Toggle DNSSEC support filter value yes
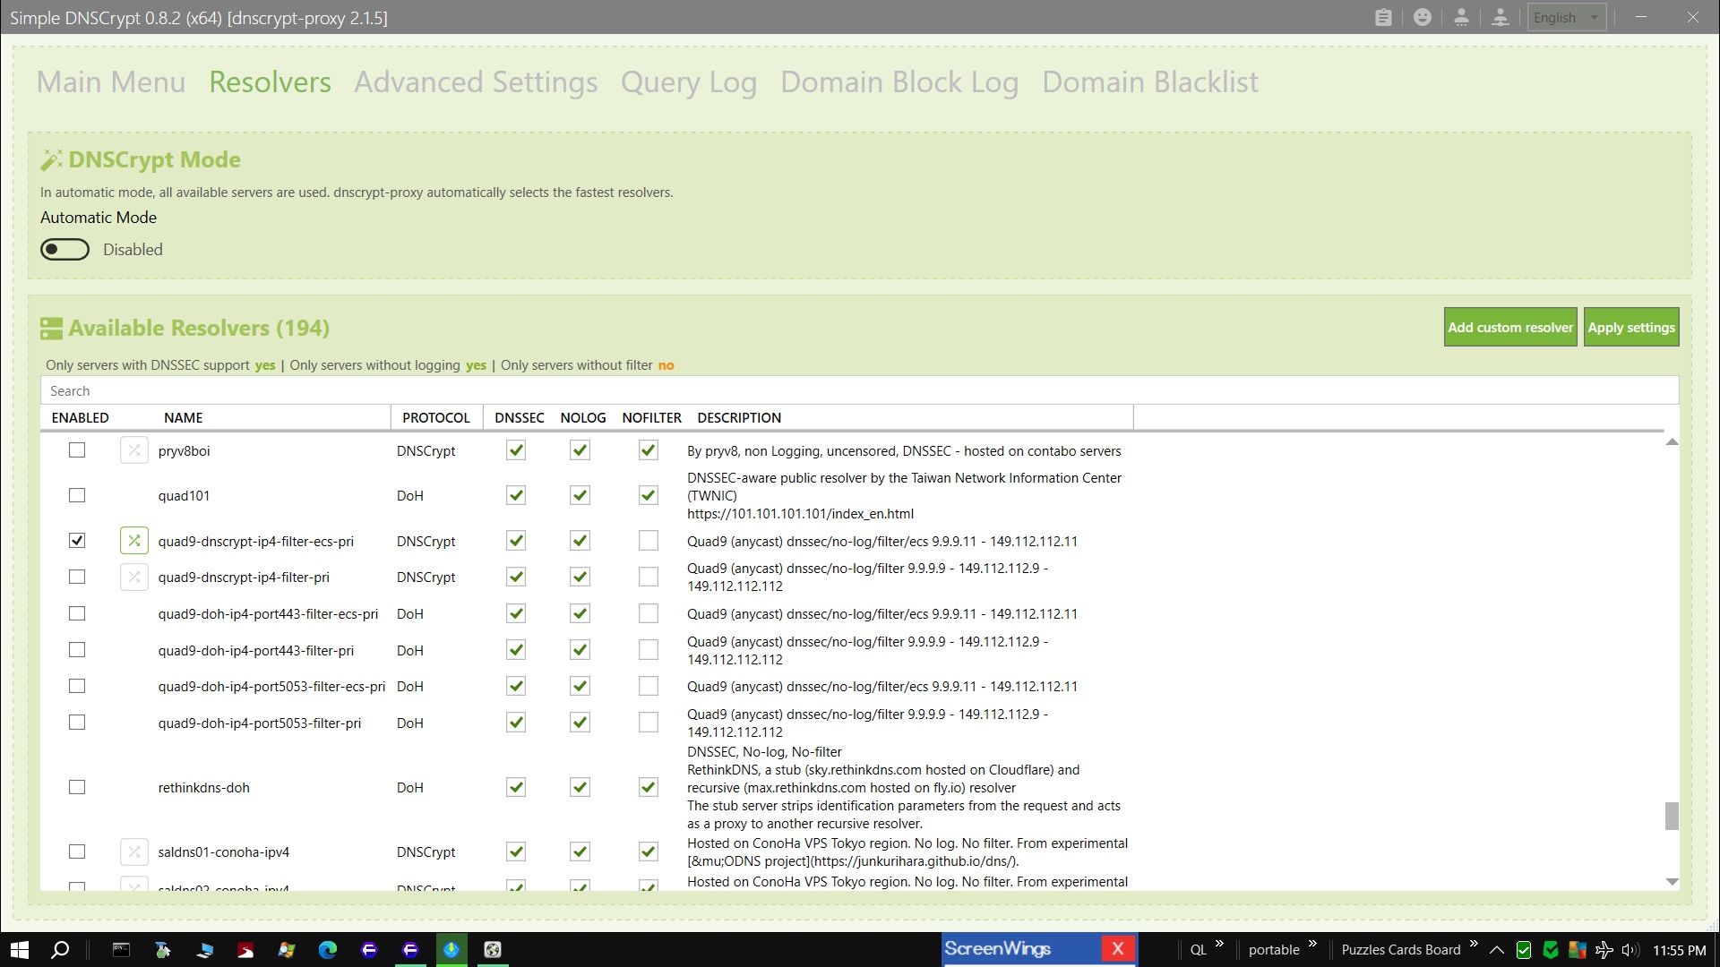This screenshot has height=967, width=1720. click(x=265, y=365)
